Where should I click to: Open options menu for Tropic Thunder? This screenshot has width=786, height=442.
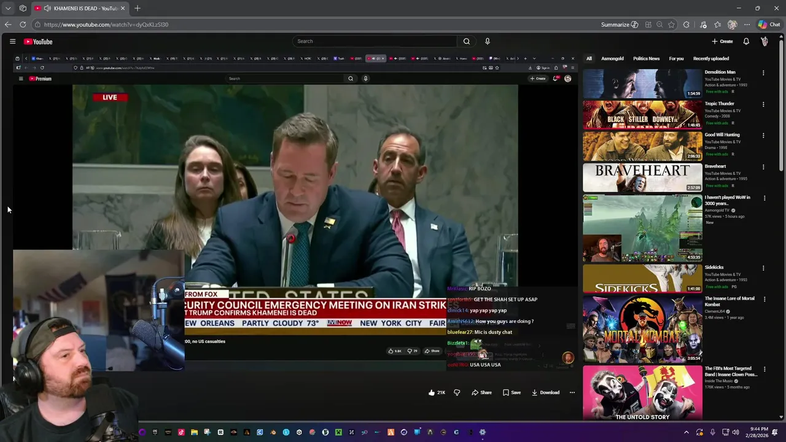pyautogui.click(x=763, y=104)
